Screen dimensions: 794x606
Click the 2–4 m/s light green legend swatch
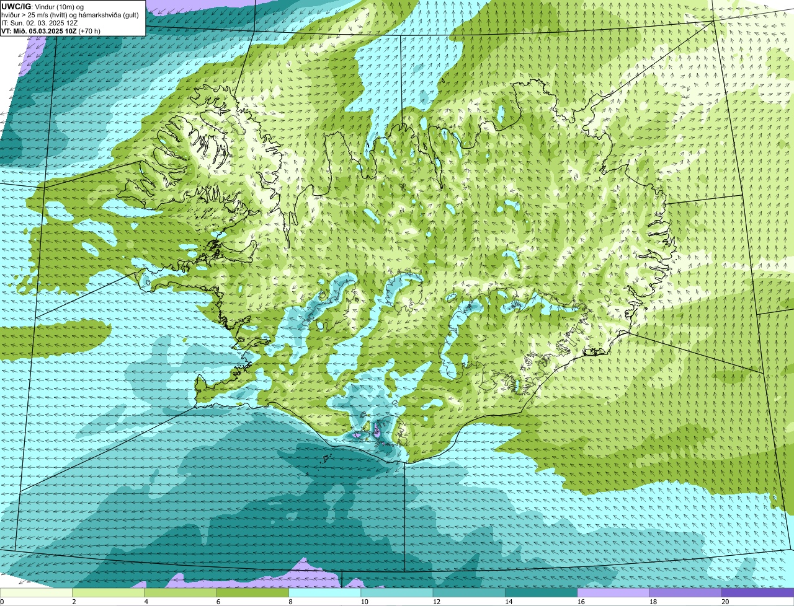(109, 592)
